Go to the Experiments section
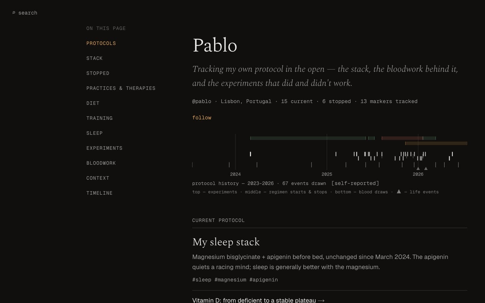The width and height of the screenshot is (485, 303). click(x=104, y=148)
